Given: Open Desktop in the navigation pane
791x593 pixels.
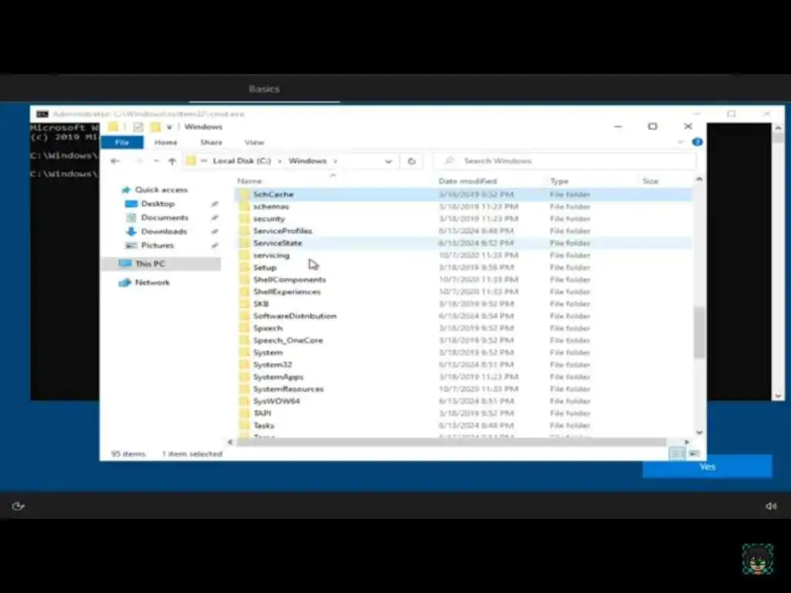Looking at the screenshot, I should click(x=158, y=204).
